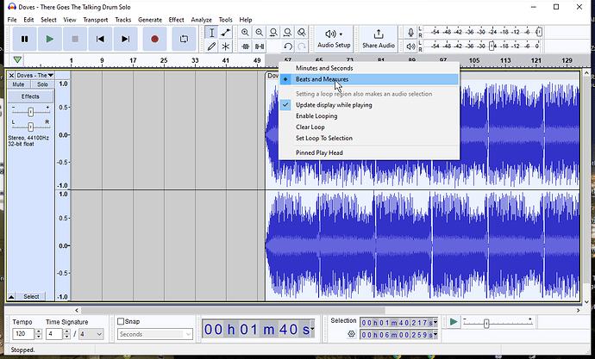Screen dimensions: 595x359
Task: Mute the Doves track
Action: pyautogui.click(x=18, y=85)
